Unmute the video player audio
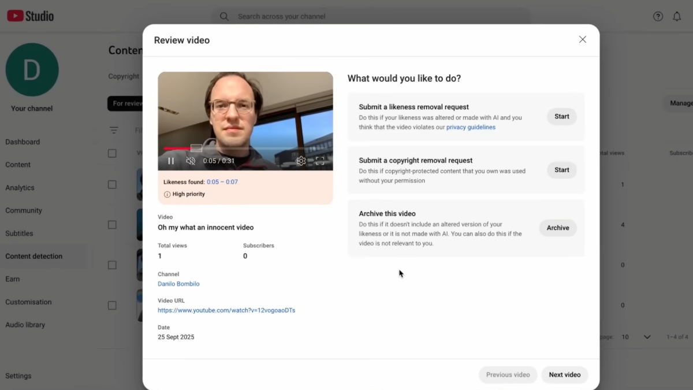The image size is (693, 390). (x=191, y=161)
